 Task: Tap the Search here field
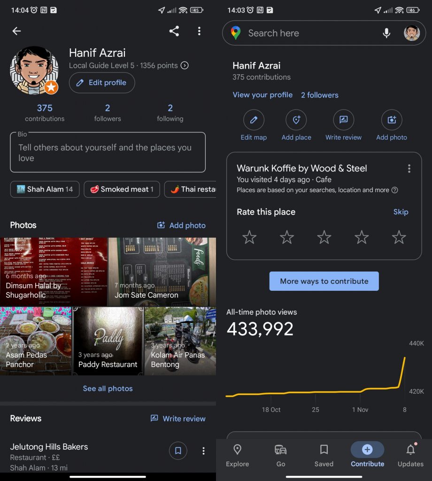(x=273, y=33)
